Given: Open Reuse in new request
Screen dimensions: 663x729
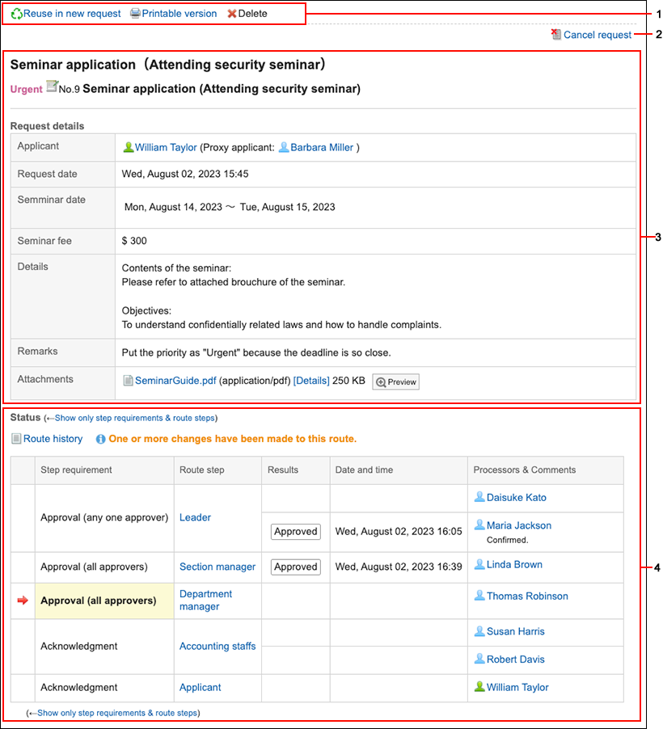Looking at the screenshot, I should [x=72, y=14].
